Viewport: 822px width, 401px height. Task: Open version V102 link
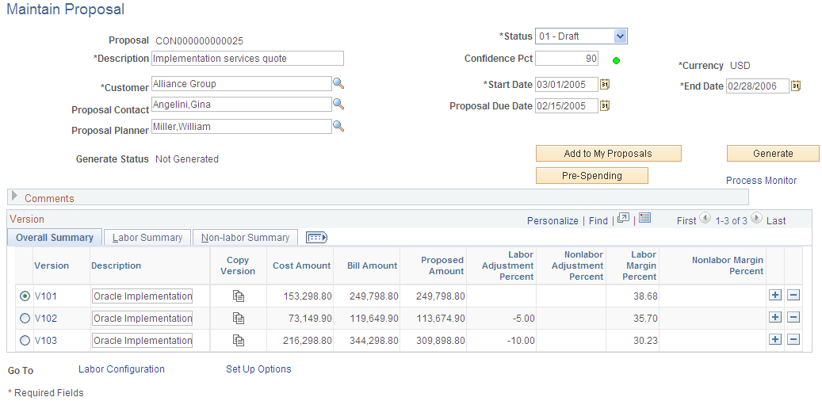[x=46, y=318]
